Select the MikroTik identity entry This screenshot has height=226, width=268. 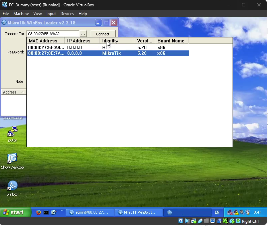tap(111, 53)
